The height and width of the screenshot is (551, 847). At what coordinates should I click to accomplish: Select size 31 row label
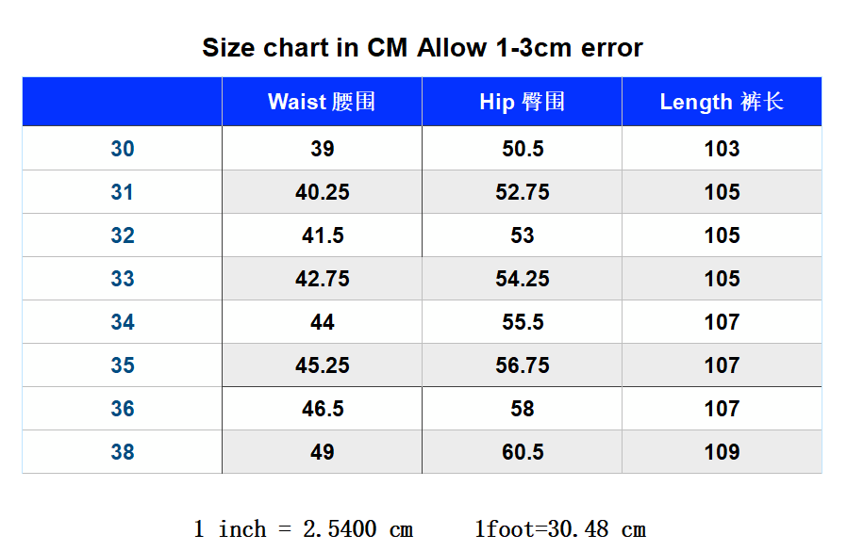tap(122, 192)
